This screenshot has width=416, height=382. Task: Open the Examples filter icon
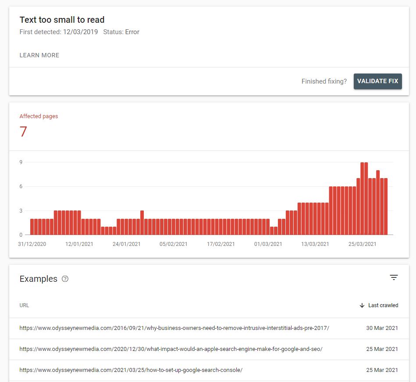coord(394,277)
